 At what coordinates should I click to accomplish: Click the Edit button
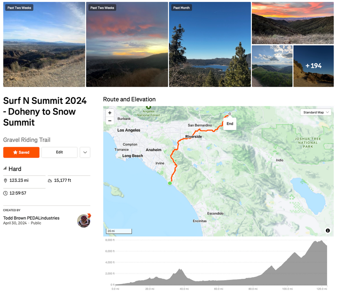[x=59, y=152]
